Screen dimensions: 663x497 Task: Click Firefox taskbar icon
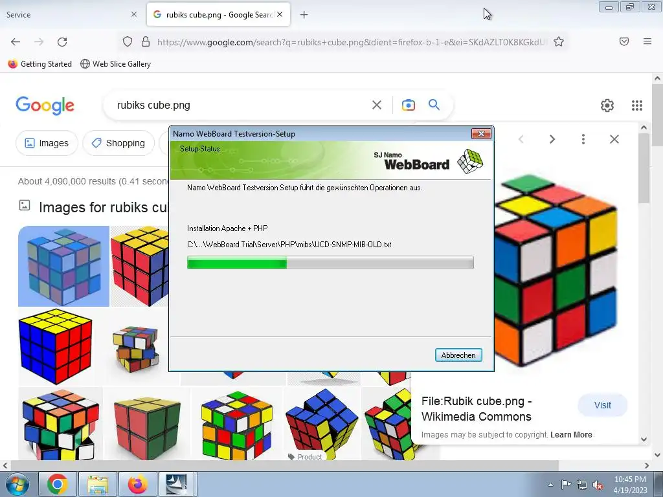click(138, 484)
